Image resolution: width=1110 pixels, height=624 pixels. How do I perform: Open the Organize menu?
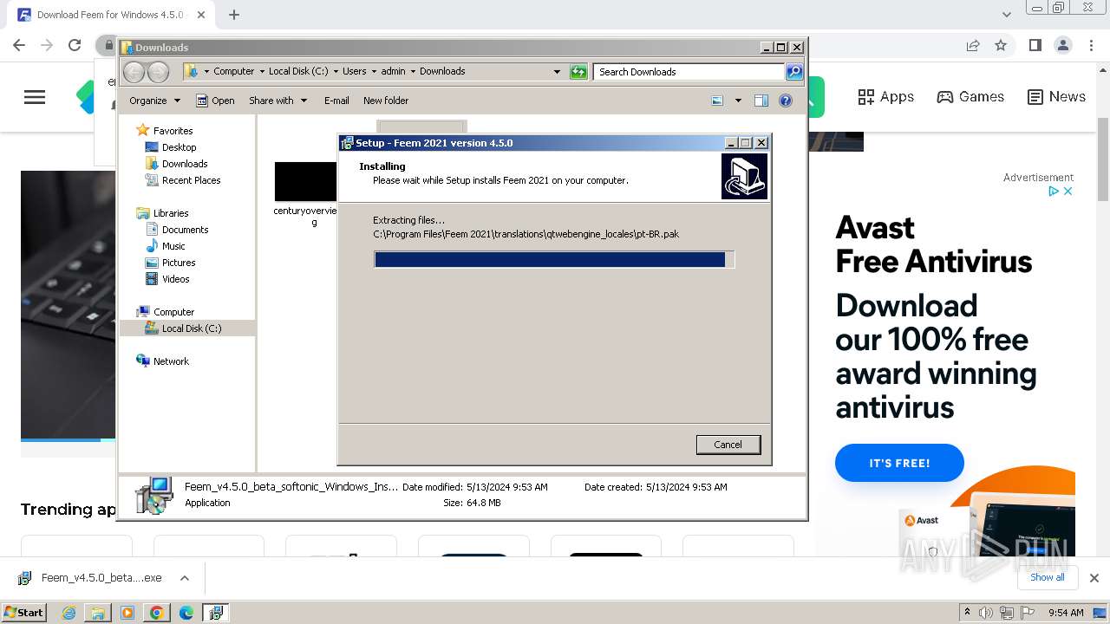pyautogui.click(x=154, y=101)
